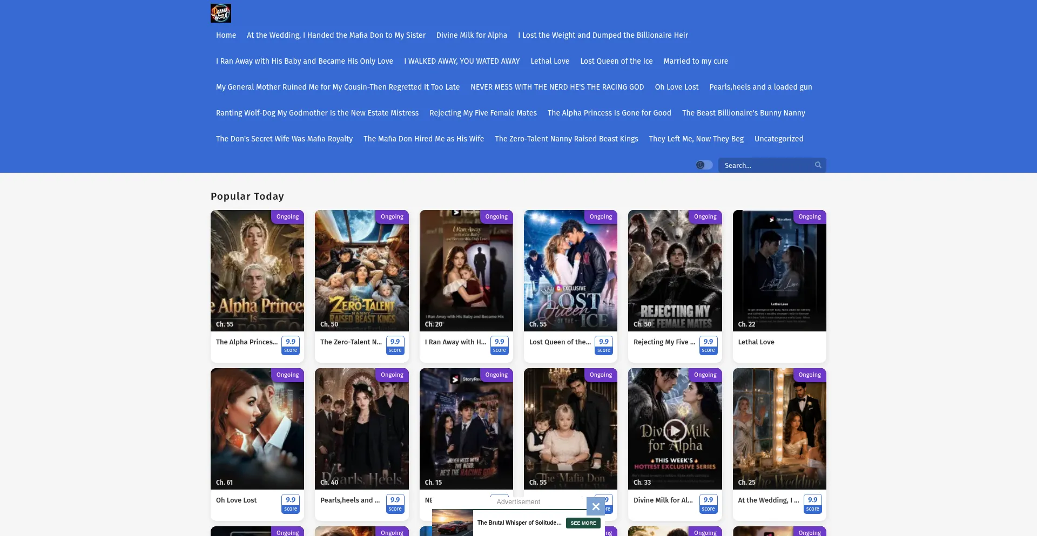Select 'The Alpha Princess Is Gone for Good' menu

[609, 113]
